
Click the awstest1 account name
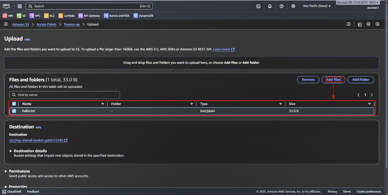[373, 8]
